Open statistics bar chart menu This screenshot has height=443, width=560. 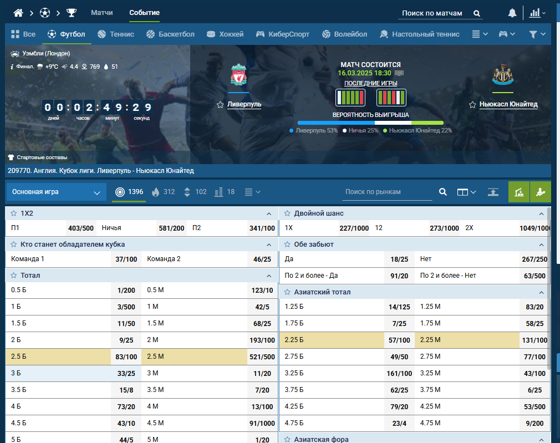pos(537,13)
